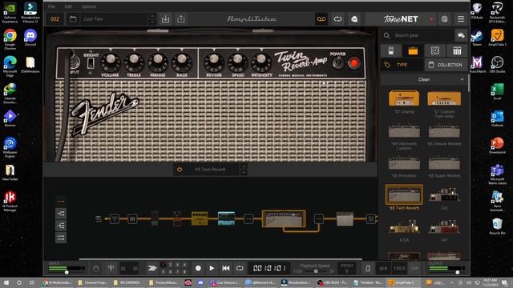The width and height of the screenshot is (513, 288).
Task: Toggle the '65 Twin Reverb bypass power icon
Action: point(180,170)
